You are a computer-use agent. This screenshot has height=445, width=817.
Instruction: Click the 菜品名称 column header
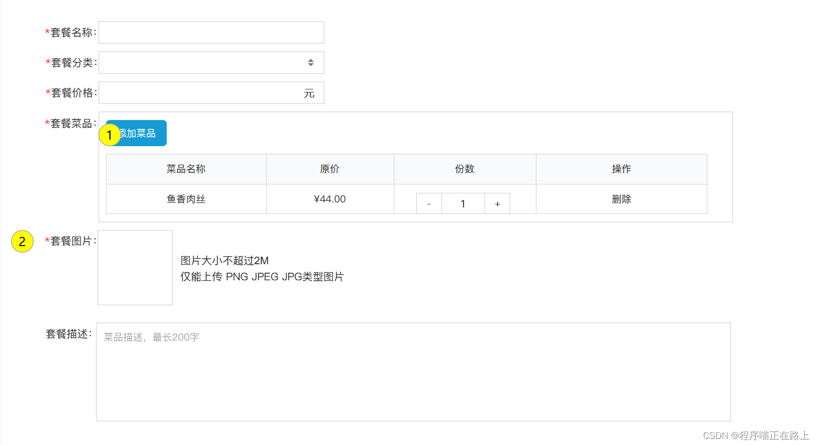click(186, 169)
